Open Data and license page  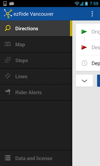coord(36,158)
